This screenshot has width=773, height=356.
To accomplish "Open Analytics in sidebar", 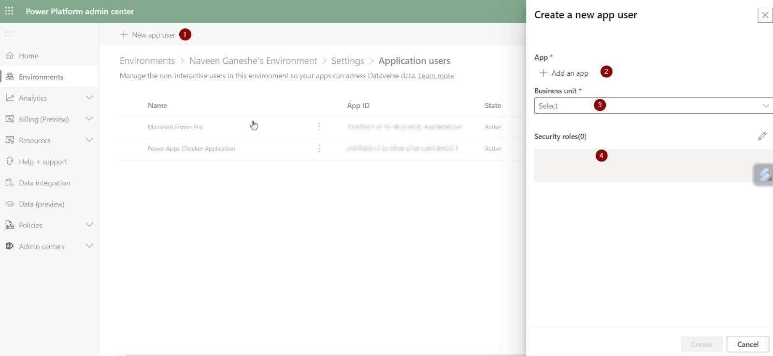I will (x=33, y=98).
